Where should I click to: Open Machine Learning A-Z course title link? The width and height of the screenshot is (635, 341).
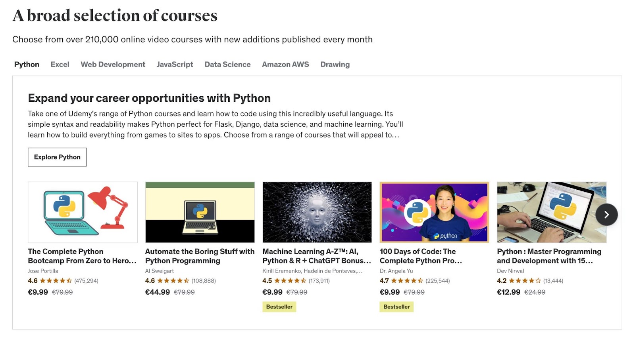[316, 256]
